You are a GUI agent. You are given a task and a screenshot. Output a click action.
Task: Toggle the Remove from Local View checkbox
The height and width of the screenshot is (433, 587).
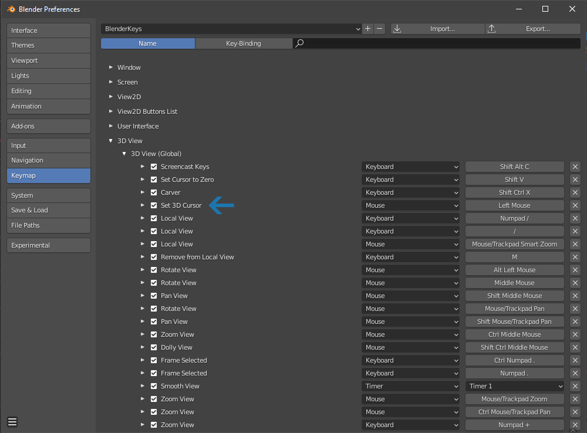click(154, 257)
